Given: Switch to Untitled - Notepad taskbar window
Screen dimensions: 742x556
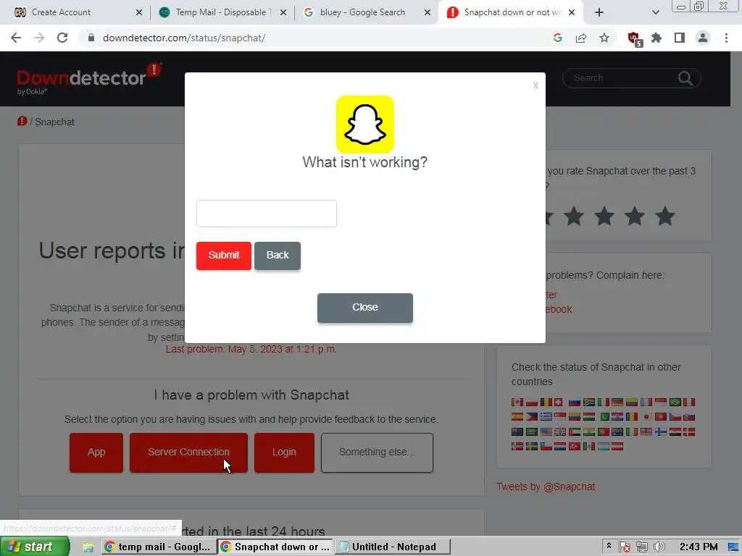Looking at the screenshot, I should point(392,547).
